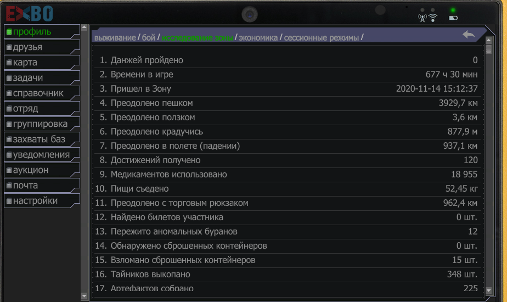Click the back arrow icon
This screenshot has width=507, height=302.
(469, 34)
